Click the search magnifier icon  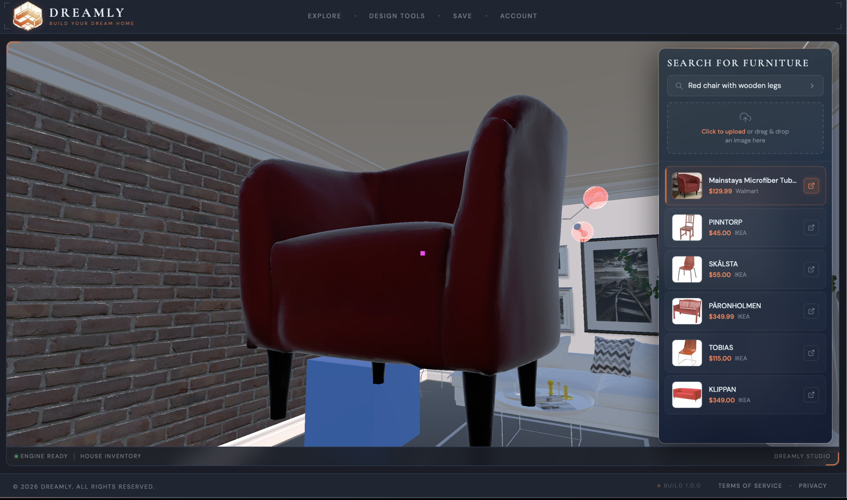679,86
